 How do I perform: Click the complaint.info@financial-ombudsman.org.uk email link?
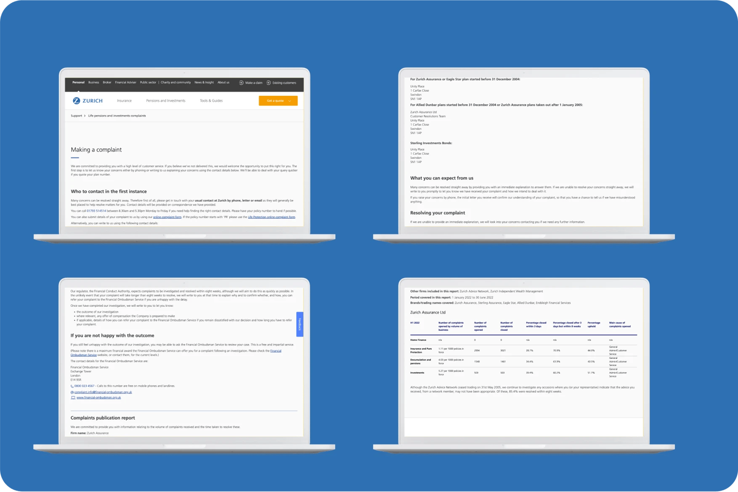coord(103,392)
